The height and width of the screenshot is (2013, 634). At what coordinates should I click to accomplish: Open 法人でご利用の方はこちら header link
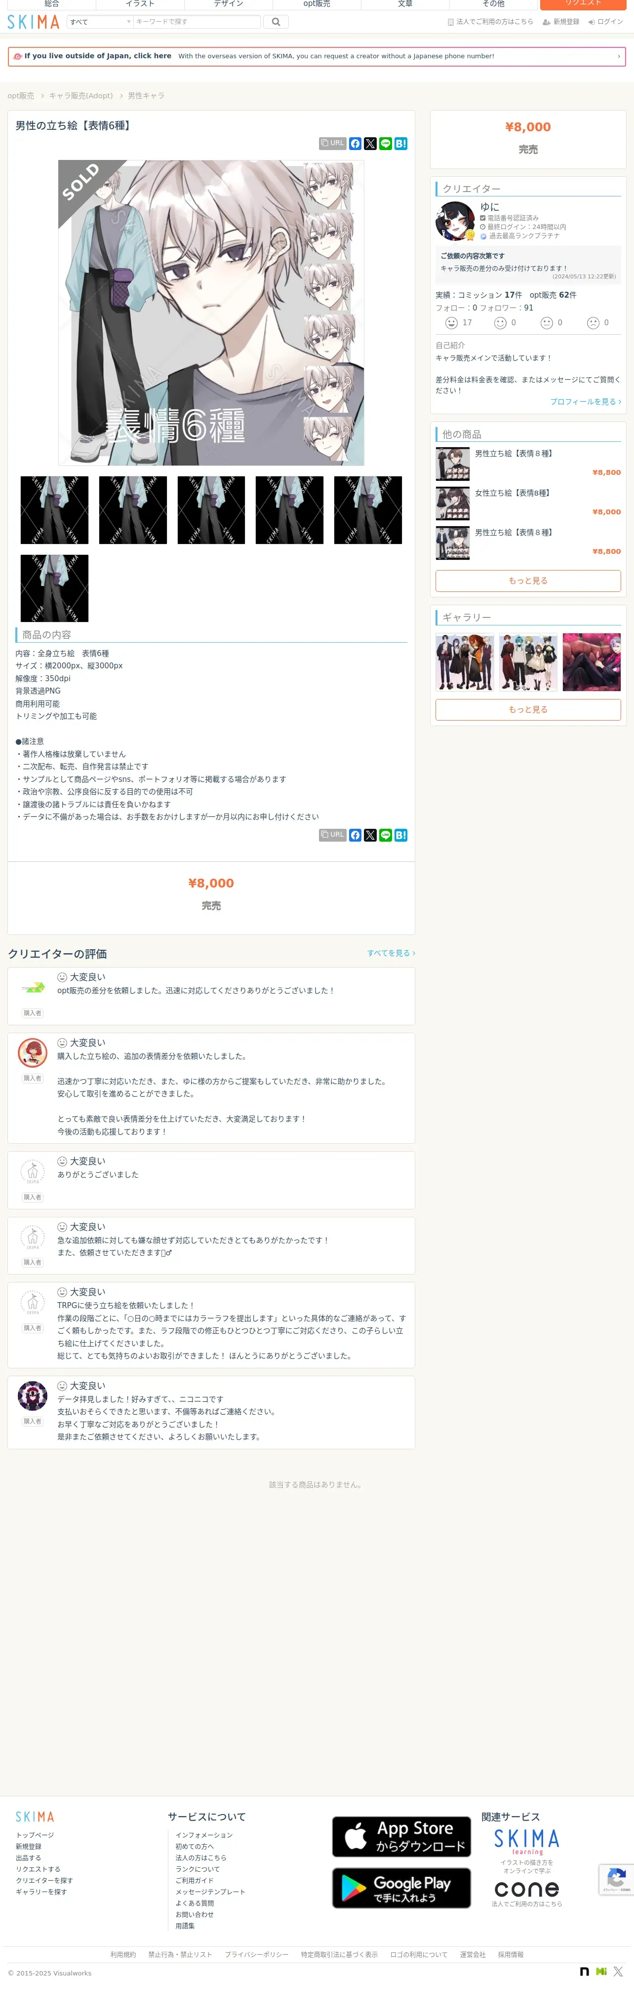point(490,22)
